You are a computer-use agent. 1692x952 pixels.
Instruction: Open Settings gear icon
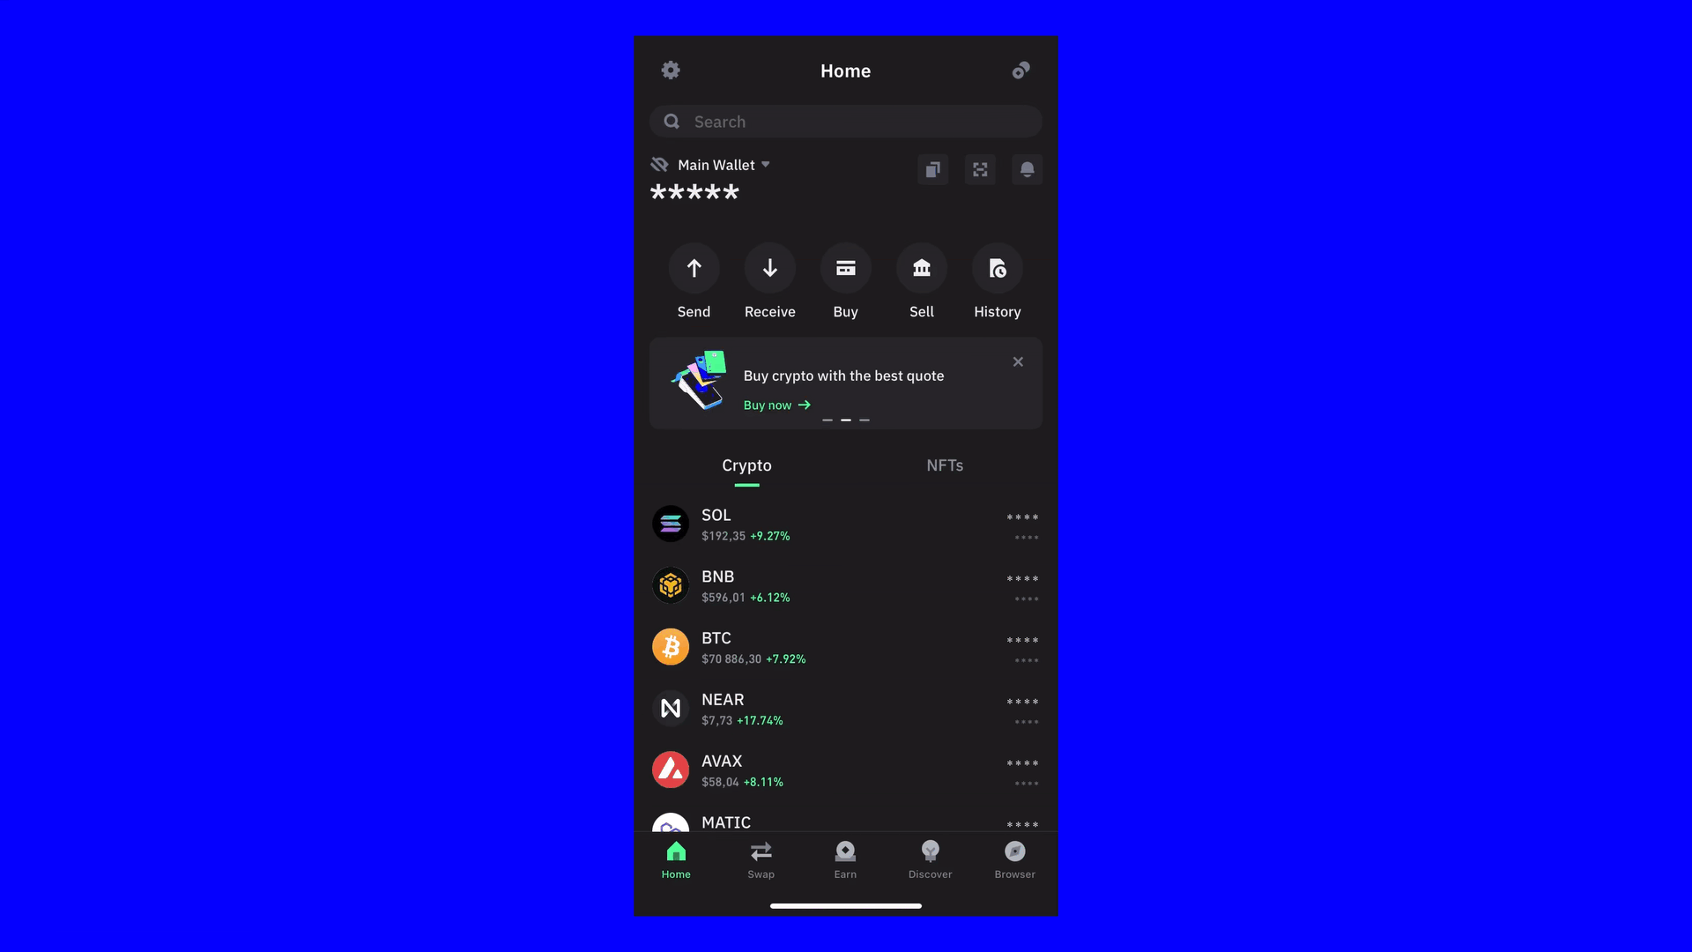click(x=671, y=71)
